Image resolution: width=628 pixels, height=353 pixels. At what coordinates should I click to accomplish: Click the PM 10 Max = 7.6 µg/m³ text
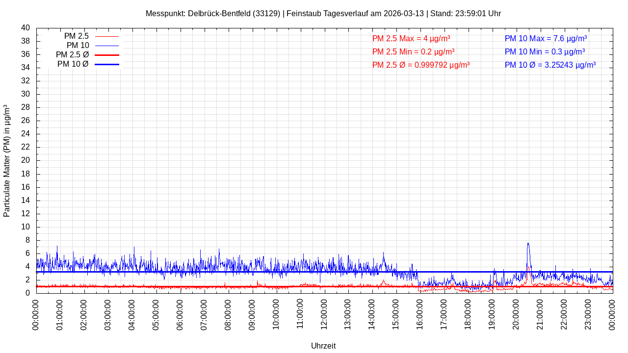[546, 39]
